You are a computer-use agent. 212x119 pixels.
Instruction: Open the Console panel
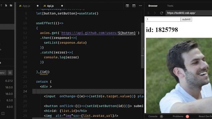pos(153,116)
